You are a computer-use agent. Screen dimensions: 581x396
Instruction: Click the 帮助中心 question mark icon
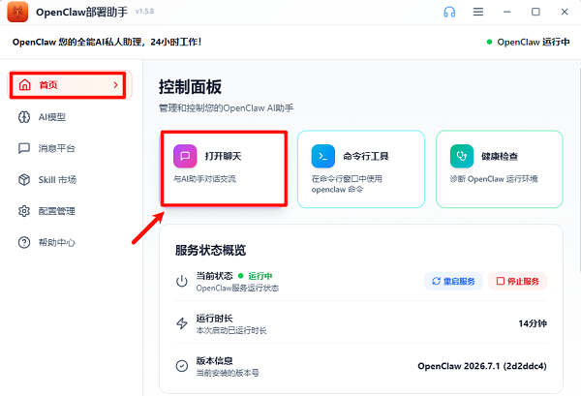(x=24, y=243)
